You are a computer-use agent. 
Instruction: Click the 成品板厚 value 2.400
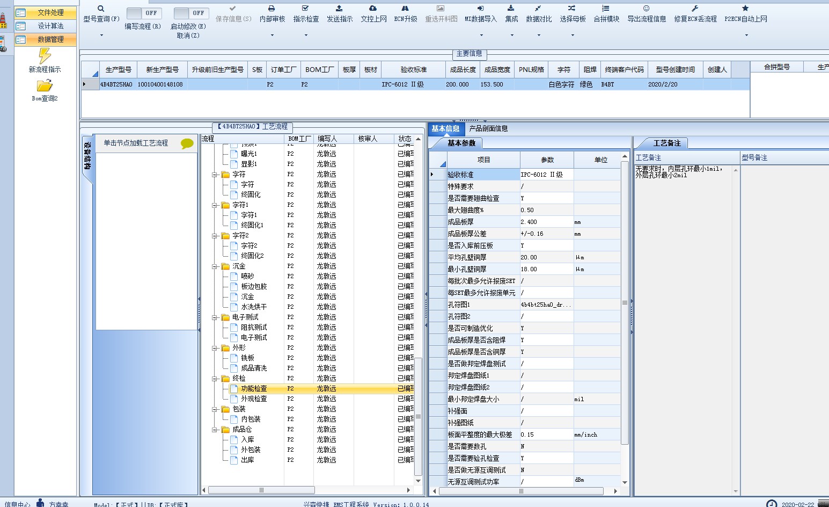tap(546, 222)
